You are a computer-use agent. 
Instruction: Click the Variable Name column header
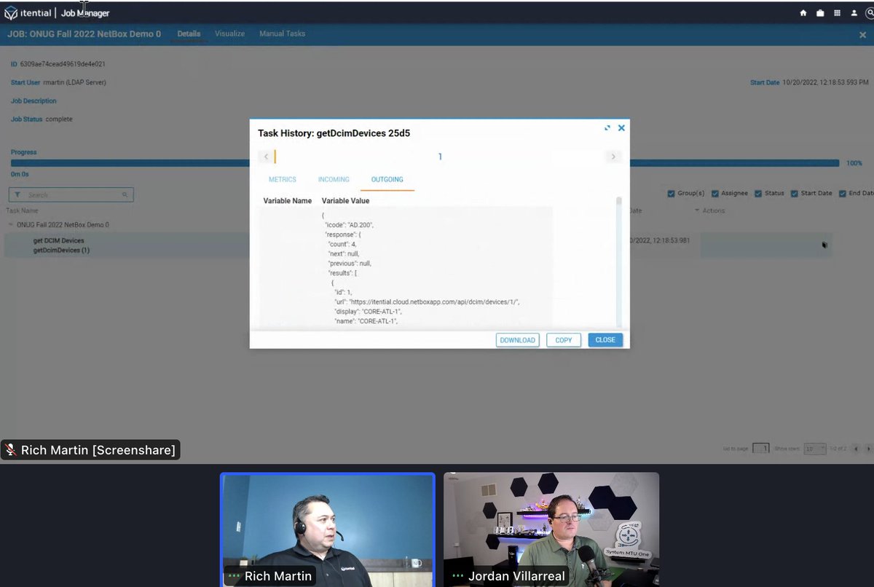pyautogui.click(x=288, y=200)
